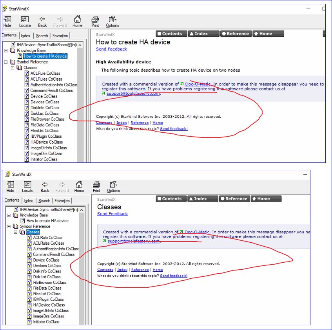Click Print icon in top StarWindX window
The width and height of the screenshot is (332, 330).
point(95,19)
